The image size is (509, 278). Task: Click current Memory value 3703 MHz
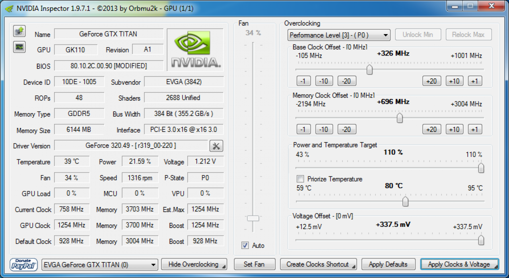[140, 209]
